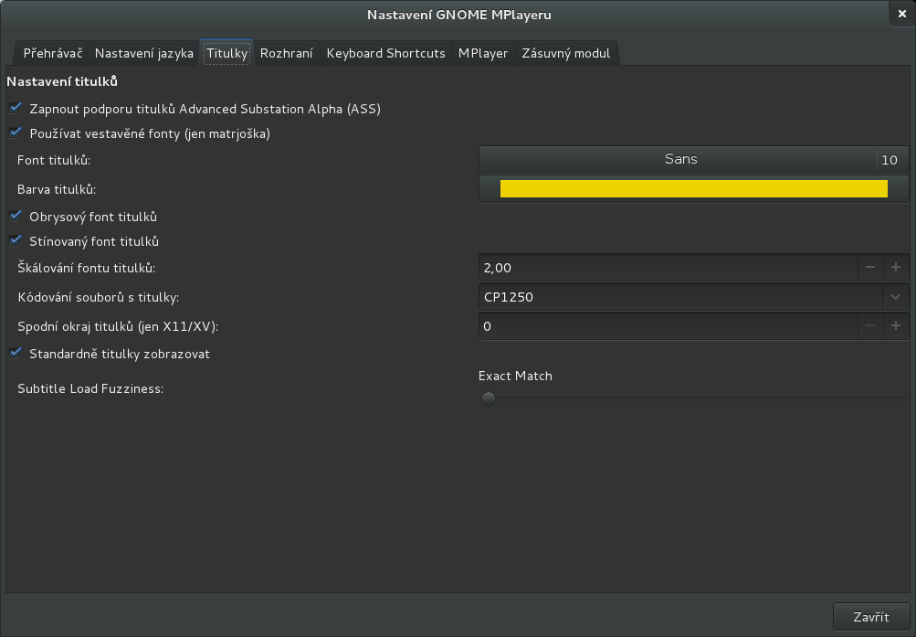
Task: Switch to the MPlayer tab
Action: [x=483, y=53]
